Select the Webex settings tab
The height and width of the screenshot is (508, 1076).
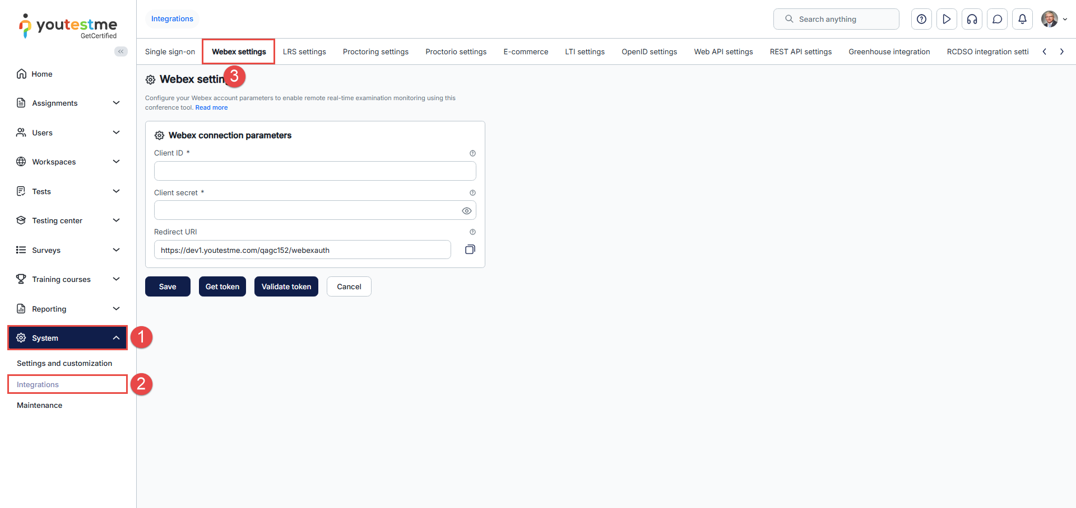click(x=239, y=52)
